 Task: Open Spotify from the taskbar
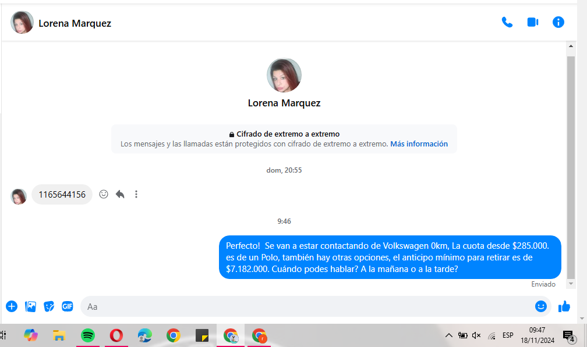tap(88, 335)
